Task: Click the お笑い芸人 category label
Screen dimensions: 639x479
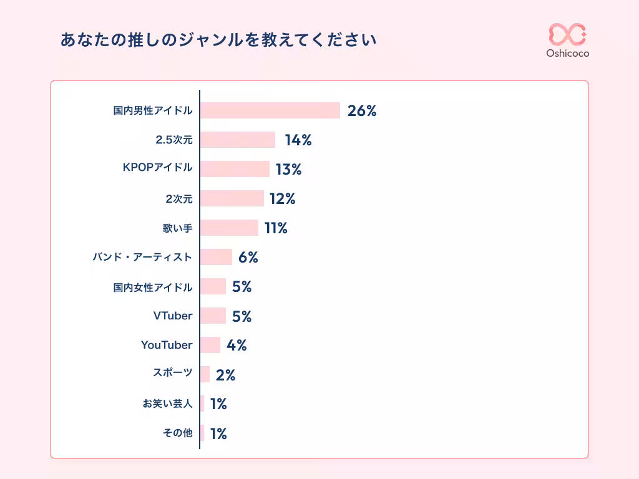Action: pyautogui.click(x=168, y=404)
